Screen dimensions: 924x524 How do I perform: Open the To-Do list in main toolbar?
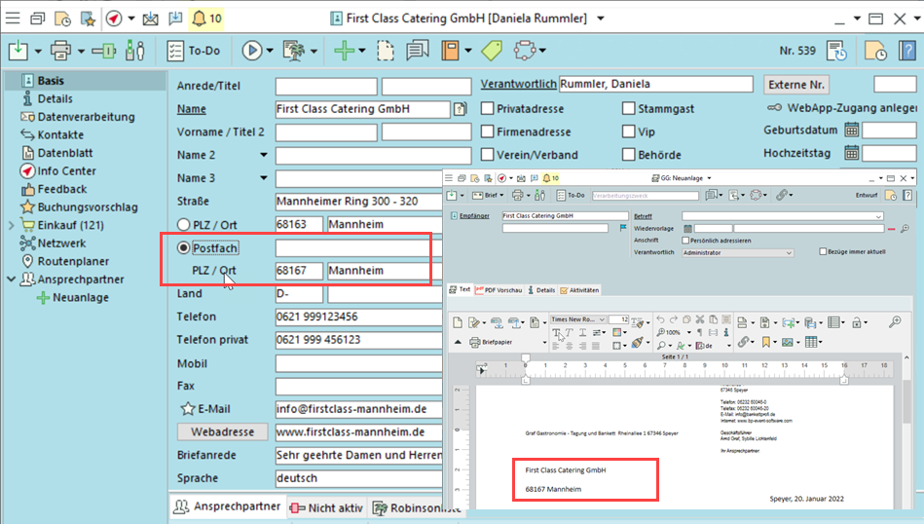193,51
